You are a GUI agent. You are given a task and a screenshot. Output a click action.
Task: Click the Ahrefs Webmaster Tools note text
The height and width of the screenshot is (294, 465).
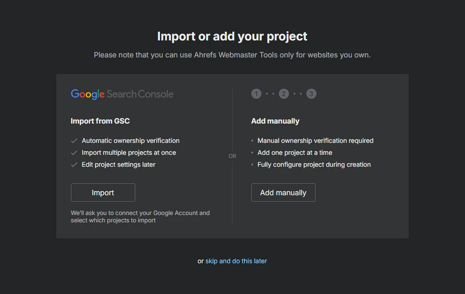(232, 55)
